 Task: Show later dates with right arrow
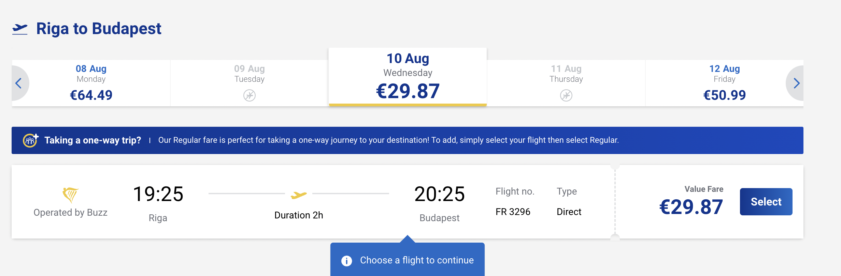coord(796,83)
